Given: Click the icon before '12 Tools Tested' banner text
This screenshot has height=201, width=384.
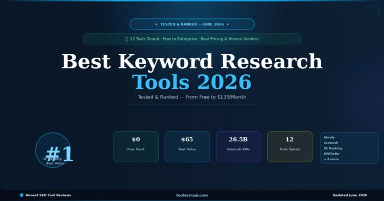Looking at the screenshot, I should (126, 39).
